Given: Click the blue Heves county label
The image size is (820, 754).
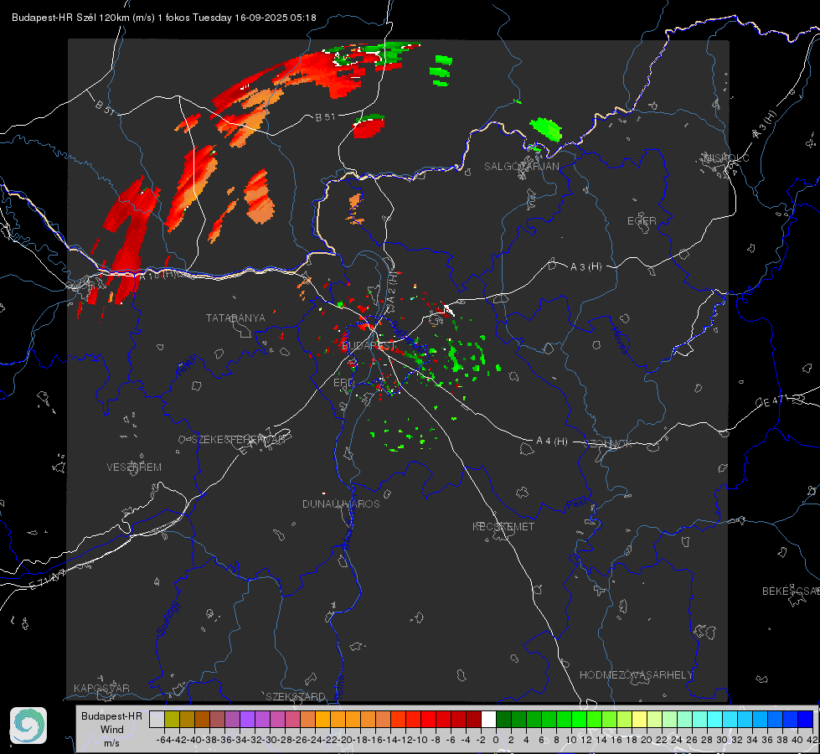Looking at the screenshot, I should [x=621, y=339].
